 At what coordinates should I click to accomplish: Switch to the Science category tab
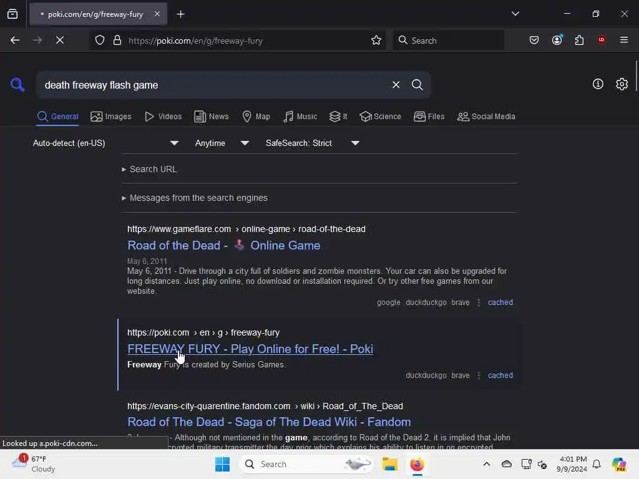coord(380,117)
